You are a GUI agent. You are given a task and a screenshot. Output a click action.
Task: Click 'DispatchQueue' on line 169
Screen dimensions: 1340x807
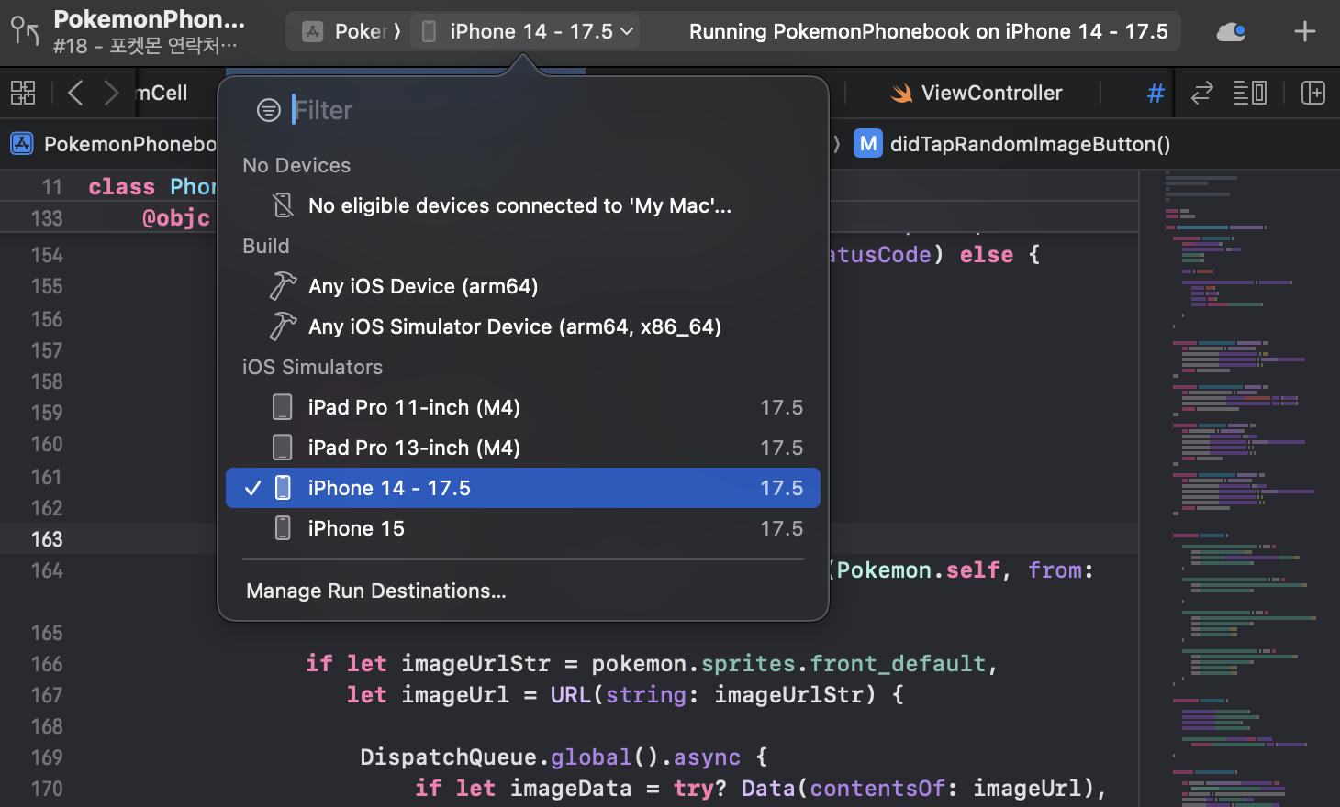(x=448, y=757)
